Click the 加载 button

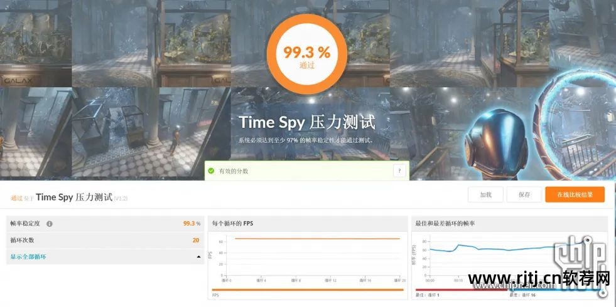(485, 194)
